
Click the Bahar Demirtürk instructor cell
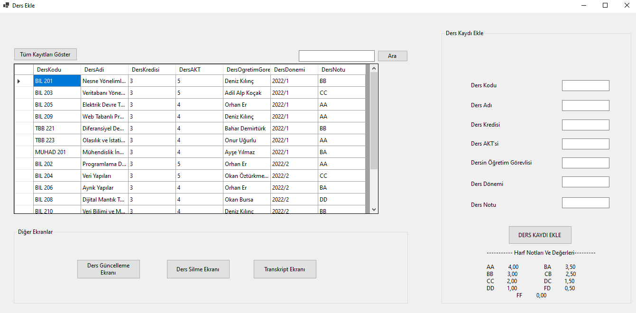247,129
